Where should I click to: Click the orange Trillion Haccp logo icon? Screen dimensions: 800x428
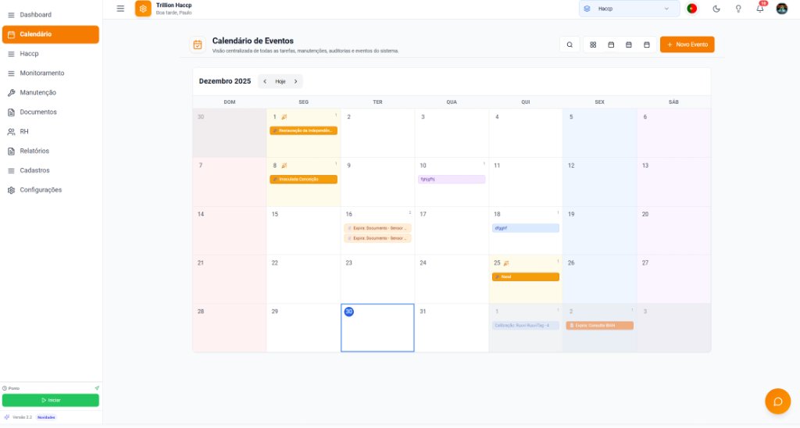pyautogui.click(x=143, y=9)
